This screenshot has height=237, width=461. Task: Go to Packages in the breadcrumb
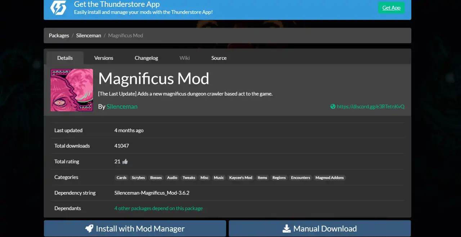click(59, 35)
